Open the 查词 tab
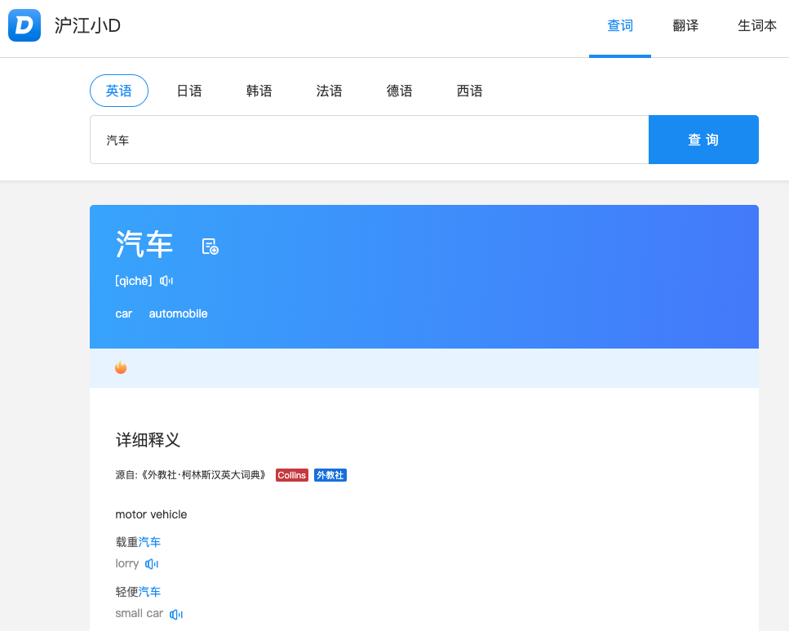Viewport: 789px width, 631px height. pyautogui.click(x=620, y=26)
